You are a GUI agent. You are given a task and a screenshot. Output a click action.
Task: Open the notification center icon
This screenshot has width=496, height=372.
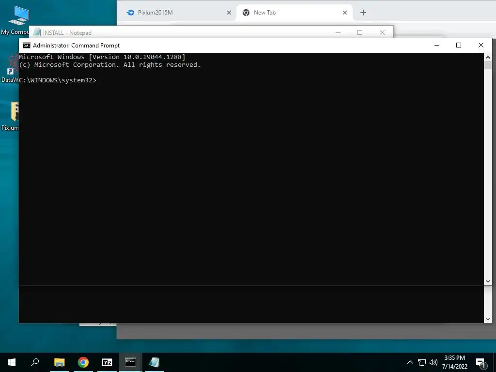coord(480,363)
